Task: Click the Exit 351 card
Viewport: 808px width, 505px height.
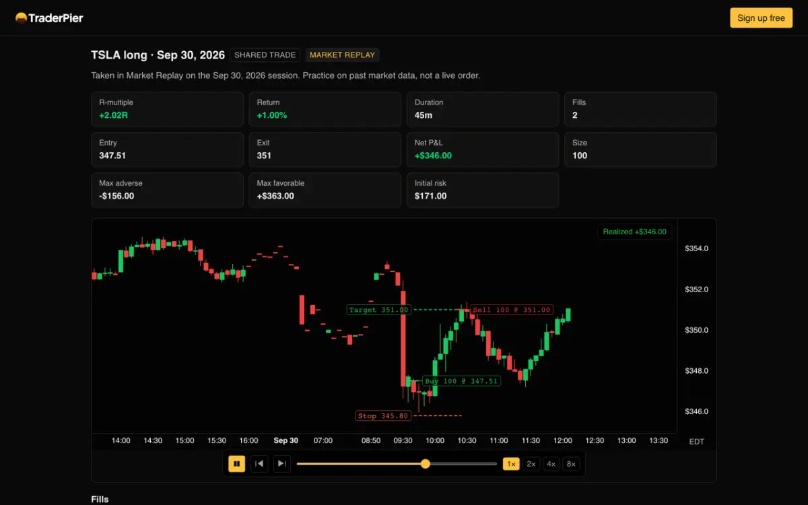Action: click(325, 149)
